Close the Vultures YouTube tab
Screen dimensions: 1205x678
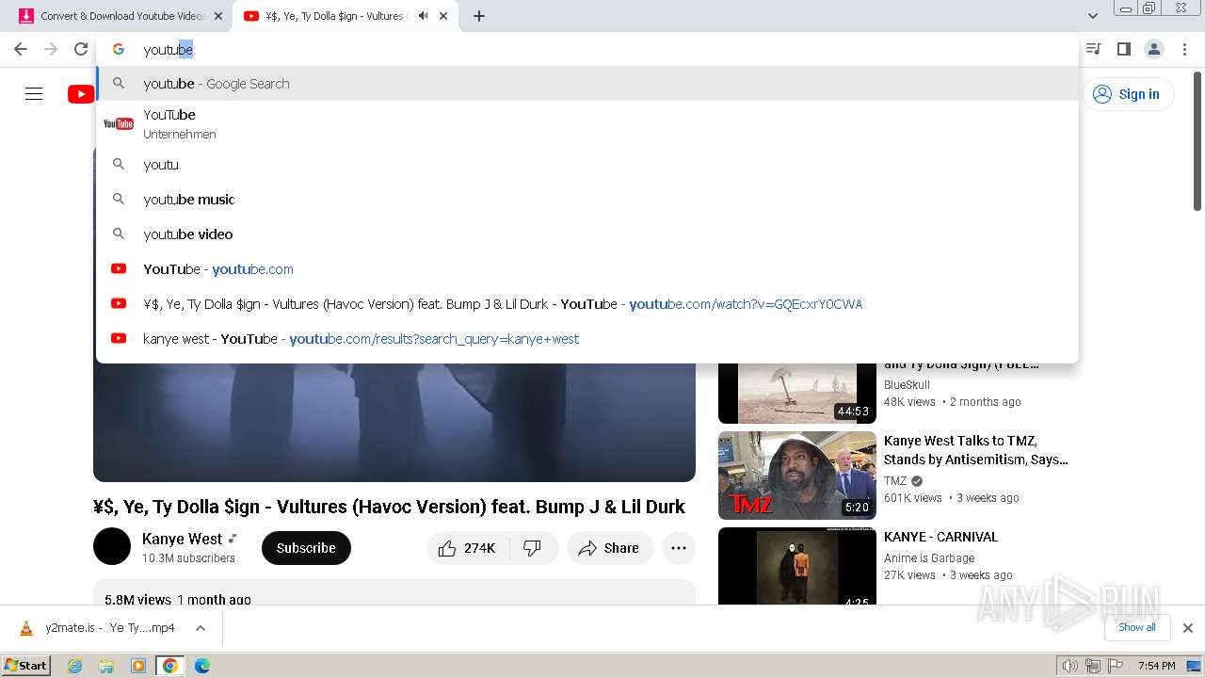(x=443, y=16)
